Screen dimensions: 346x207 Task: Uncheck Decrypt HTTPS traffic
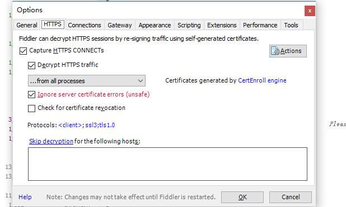pos(31,65)
